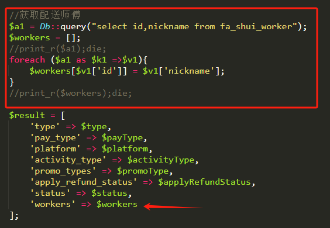Image resolution: width=330 pixels, height=228 pixels.
Task: Click the $workers value in result array
Action: (117, 205)
